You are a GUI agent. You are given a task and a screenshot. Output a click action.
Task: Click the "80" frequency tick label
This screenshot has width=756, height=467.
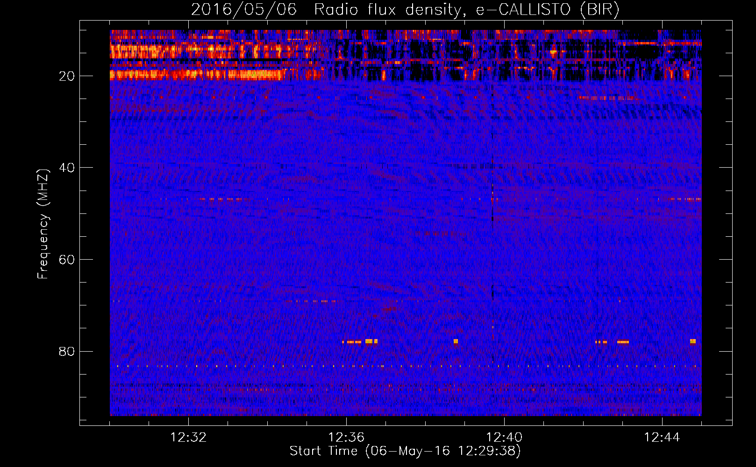click(67, 351)
